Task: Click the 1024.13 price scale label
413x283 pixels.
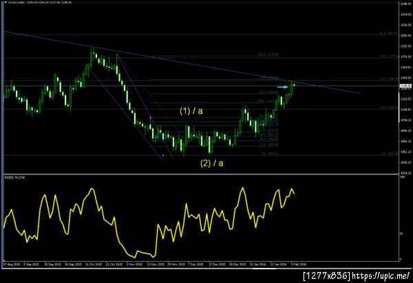Action: pyautogui.click(x=406, y=173)
